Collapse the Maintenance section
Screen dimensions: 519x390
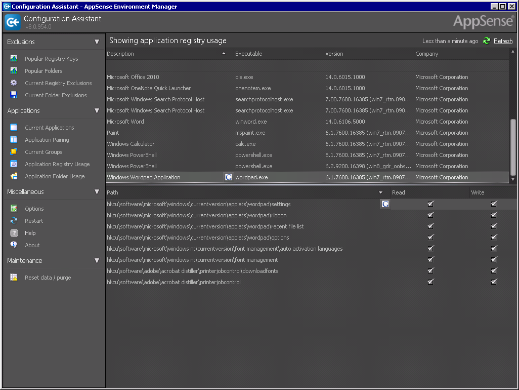97,260
